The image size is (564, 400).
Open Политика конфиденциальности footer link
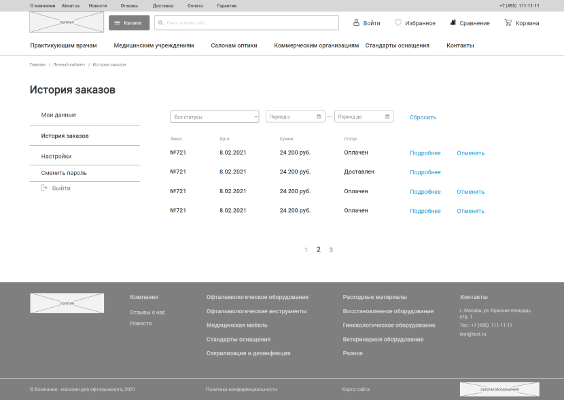pos(241,389)
